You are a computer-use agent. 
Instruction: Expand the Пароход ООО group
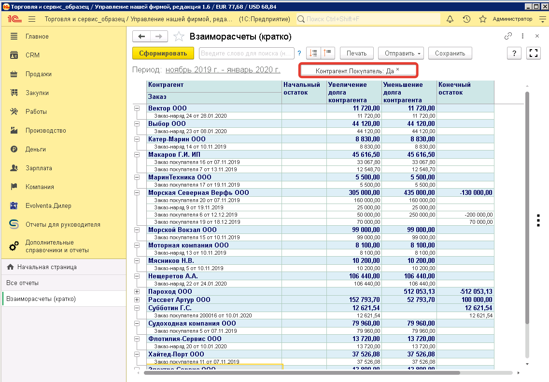tap(137, 292)
